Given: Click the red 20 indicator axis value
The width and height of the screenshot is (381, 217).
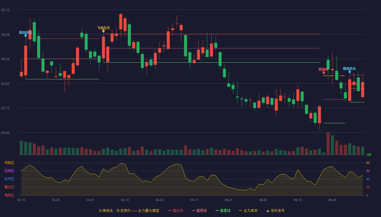Looking at the screenshot, I should click(x=368, y=187).
